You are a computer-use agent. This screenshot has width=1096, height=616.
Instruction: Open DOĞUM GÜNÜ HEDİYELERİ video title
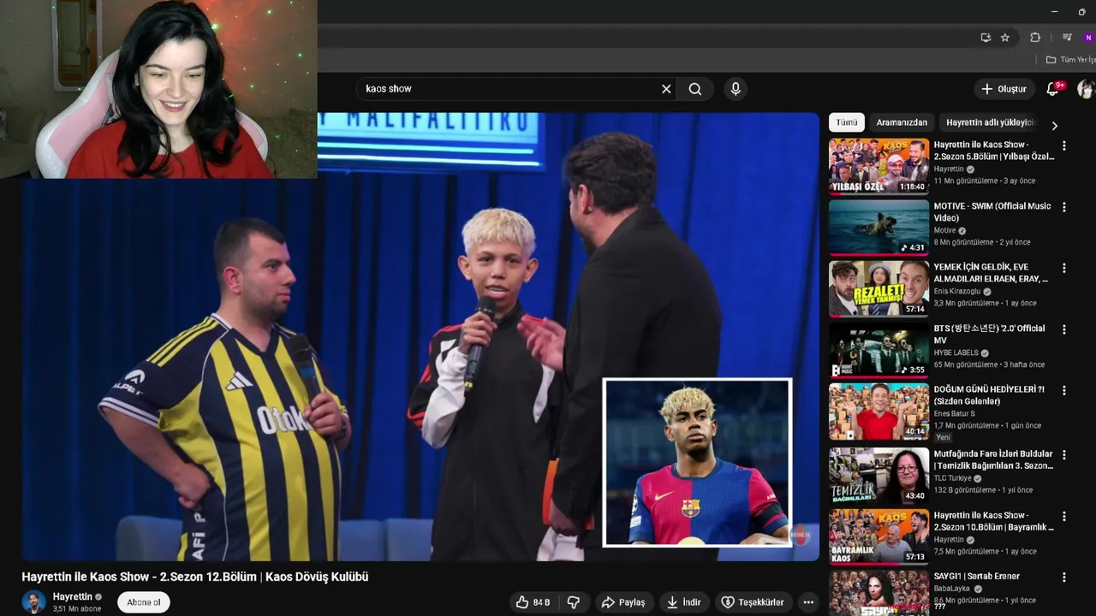989,395
